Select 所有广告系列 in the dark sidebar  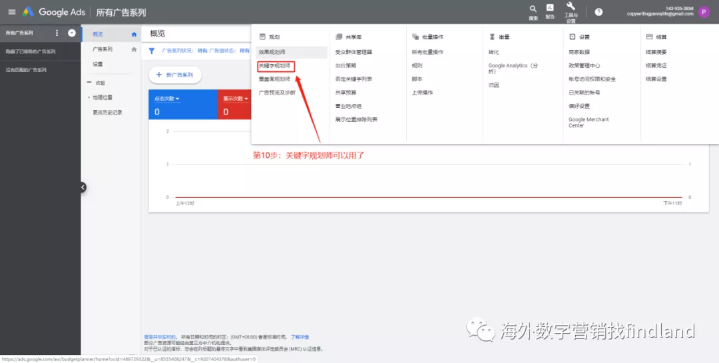pos(19,33)
